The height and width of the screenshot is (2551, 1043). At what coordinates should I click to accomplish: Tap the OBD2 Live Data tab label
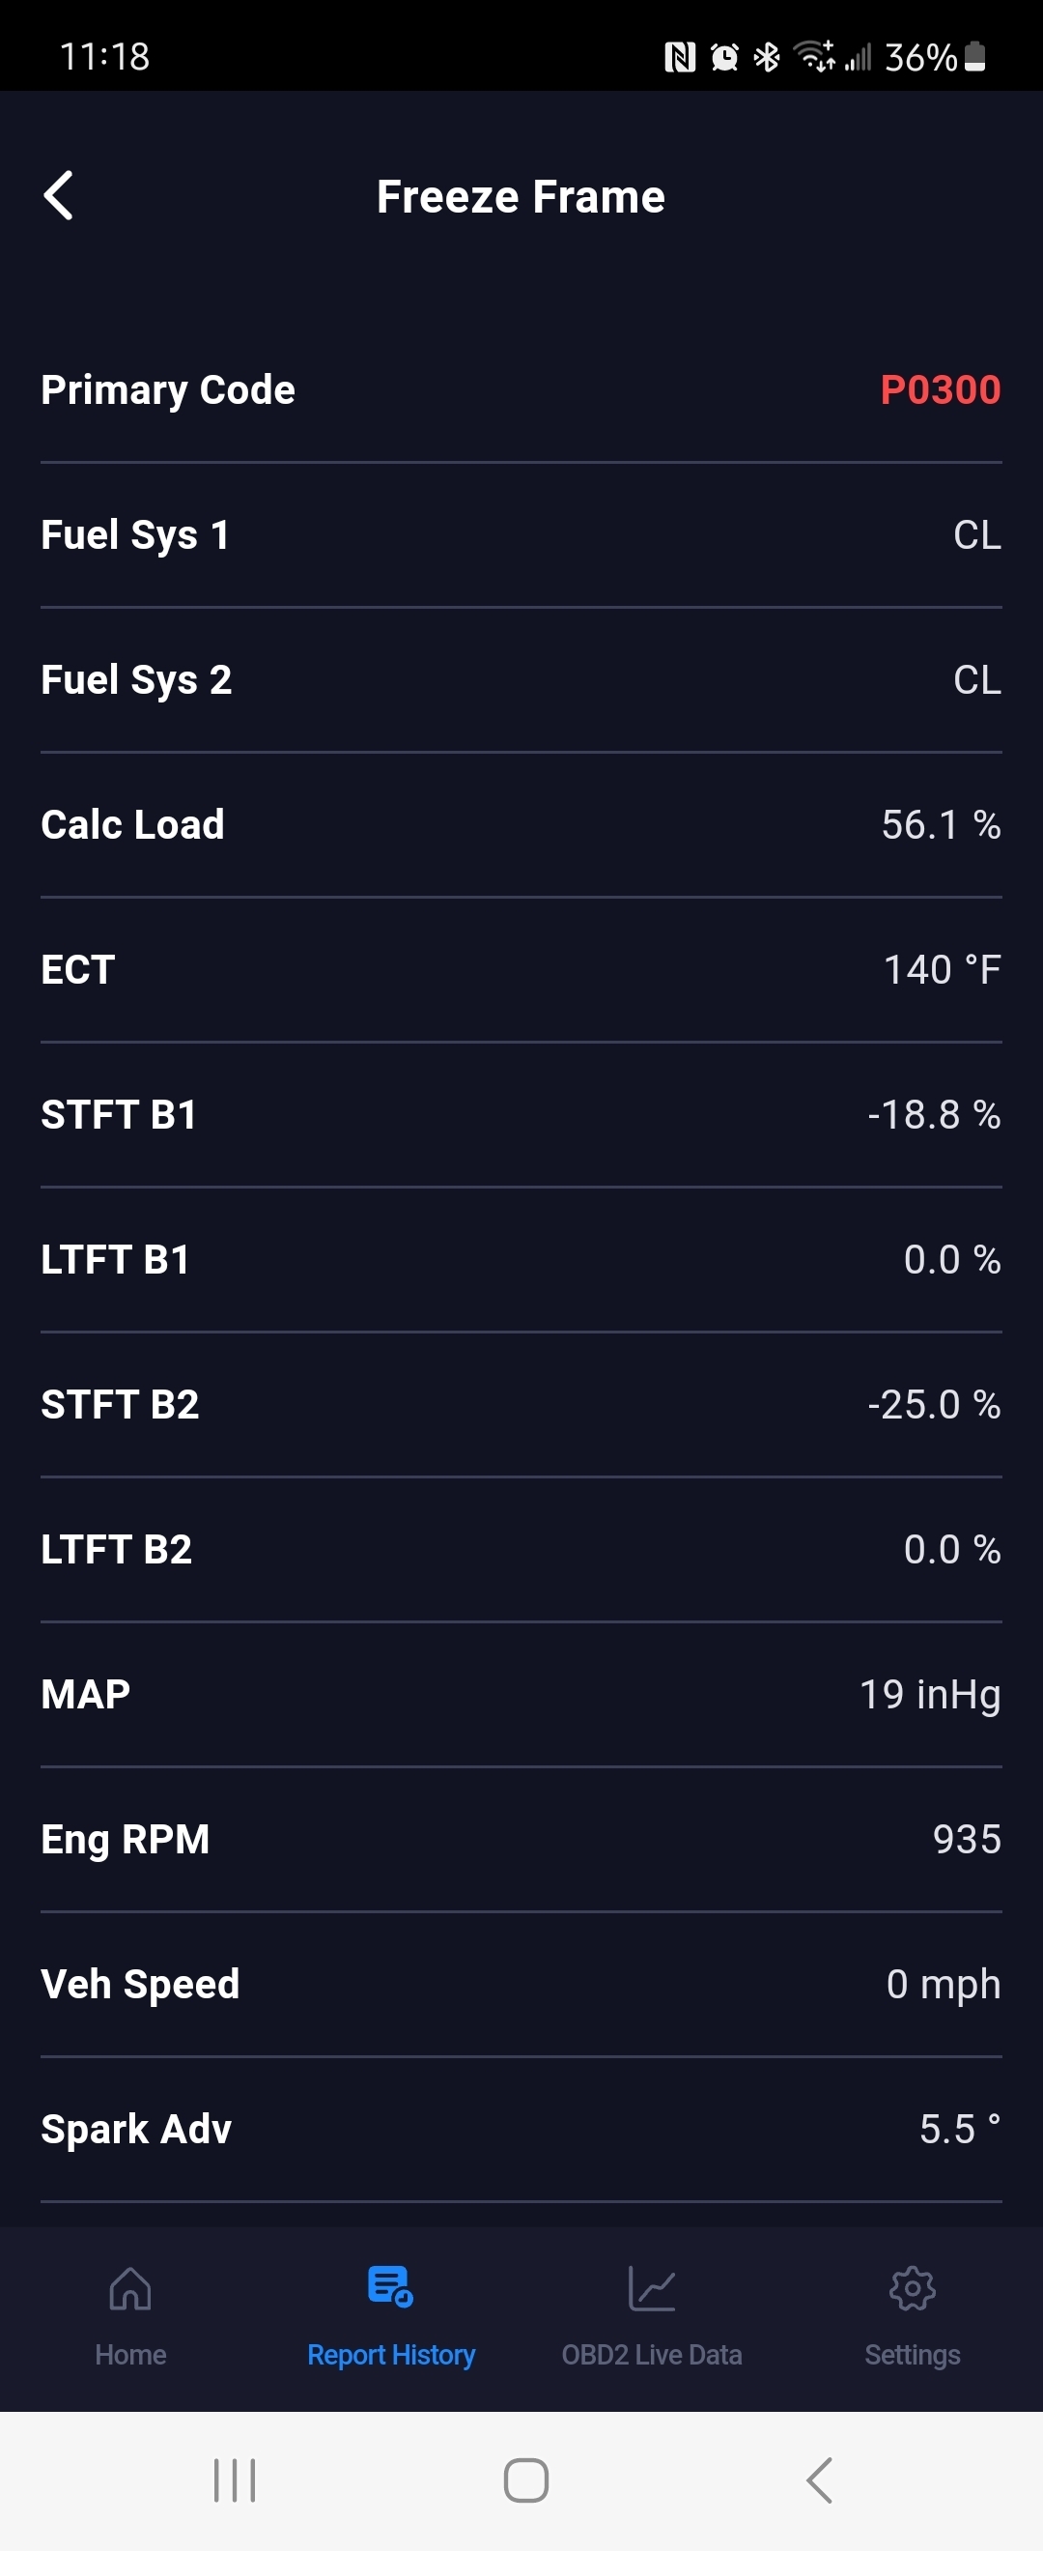[x=651, y=2354]
